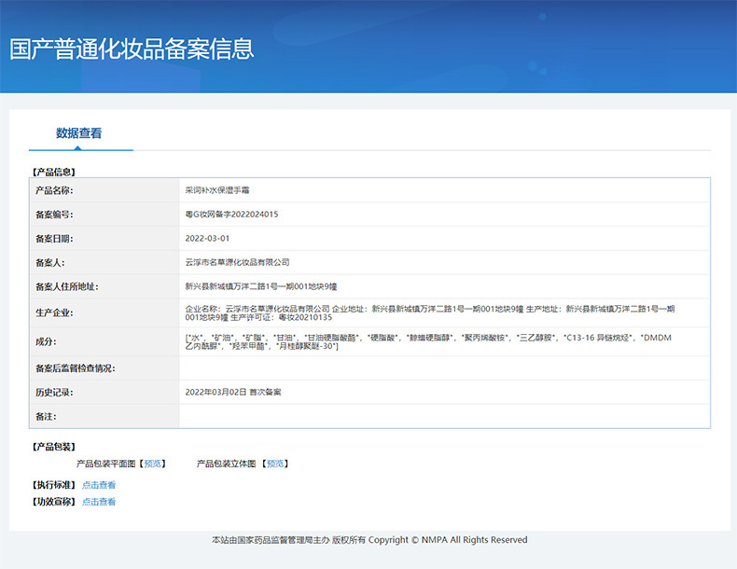Select the 备案人住所地址 address value
The image size is (737, 569).
coord(261,286)
